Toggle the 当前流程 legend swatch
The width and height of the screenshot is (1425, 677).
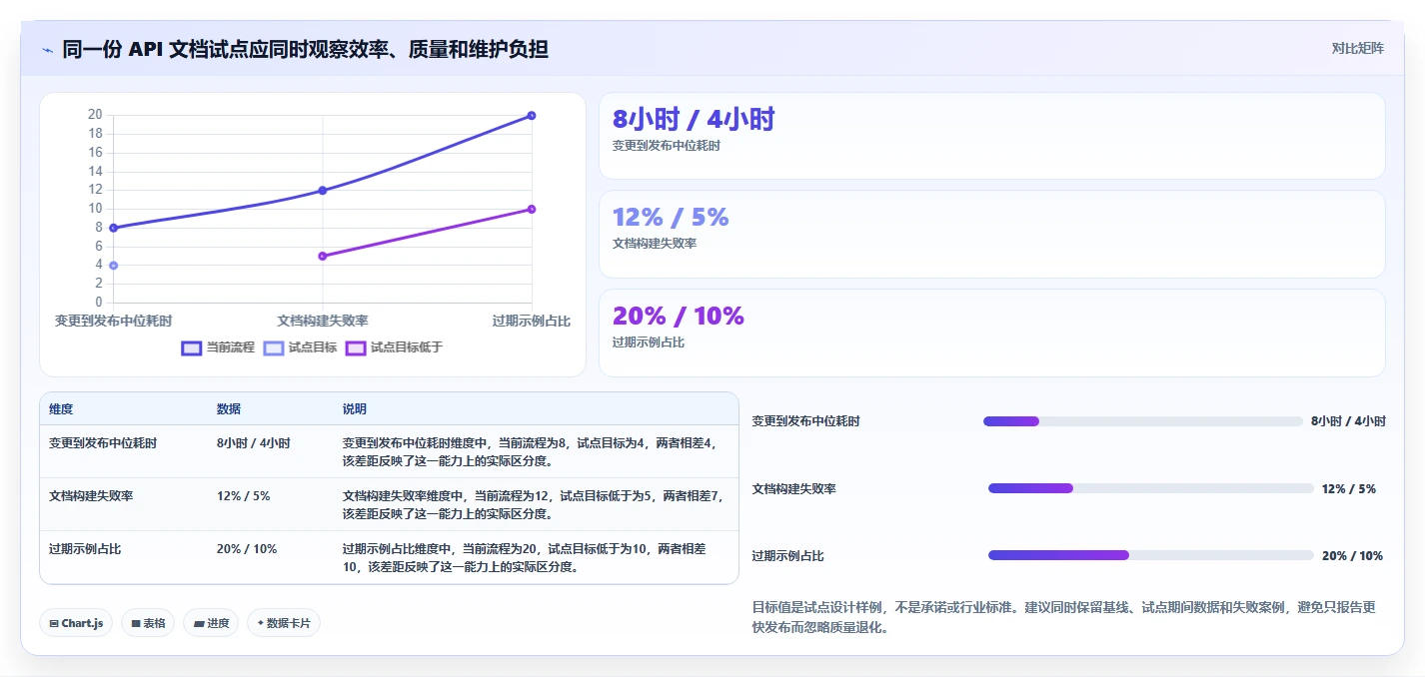192,347
